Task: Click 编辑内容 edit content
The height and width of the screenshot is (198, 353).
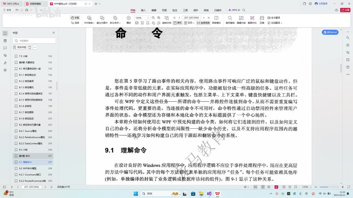Action: [x=241, y=20]
